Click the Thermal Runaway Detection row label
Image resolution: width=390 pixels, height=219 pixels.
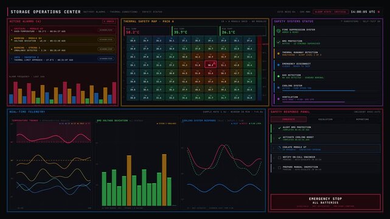tap(300, 52)
